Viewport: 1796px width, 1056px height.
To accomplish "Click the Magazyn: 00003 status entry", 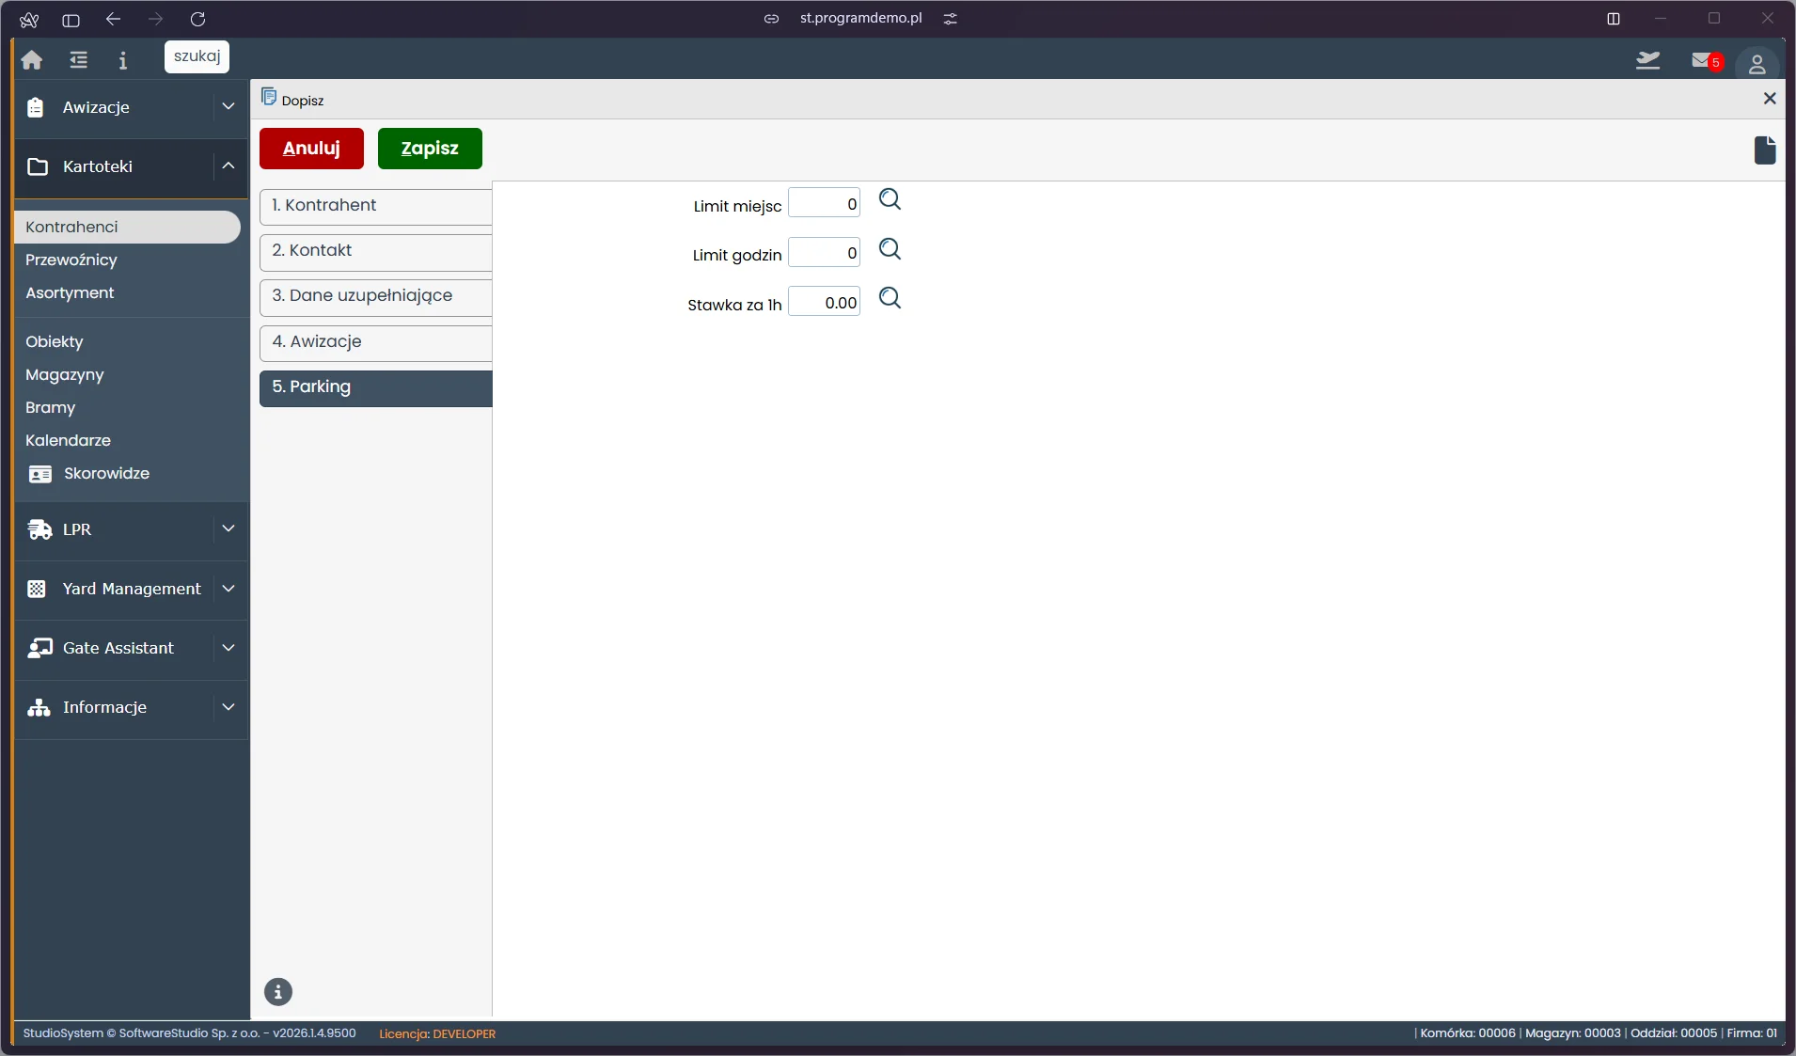I will pos(1573,1032).
